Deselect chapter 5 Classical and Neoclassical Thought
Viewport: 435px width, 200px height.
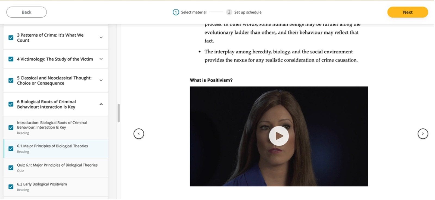tap(11, 81)
